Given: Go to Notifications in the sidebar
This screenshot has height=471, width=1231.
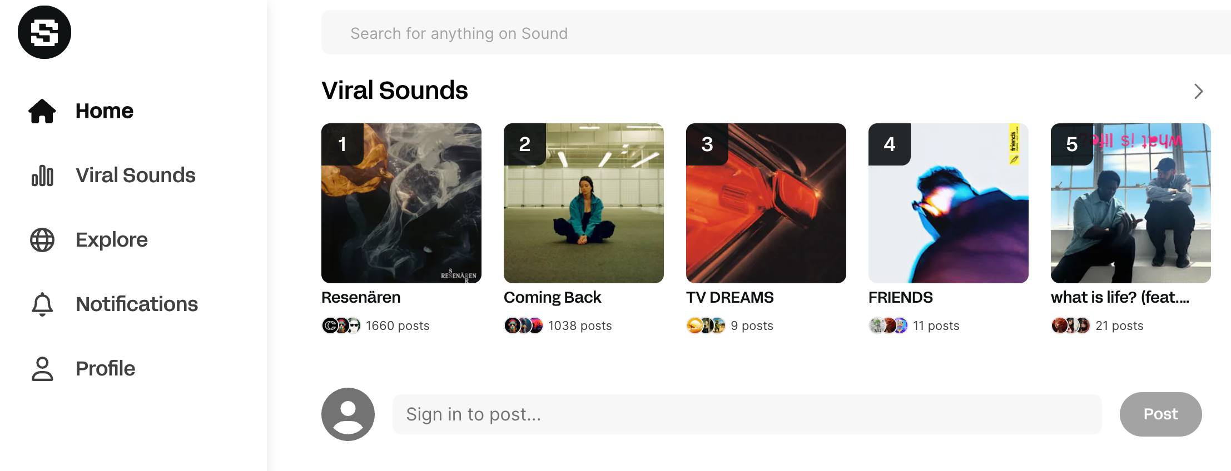Looking at the screenshot, I should [x=136, y=304].
